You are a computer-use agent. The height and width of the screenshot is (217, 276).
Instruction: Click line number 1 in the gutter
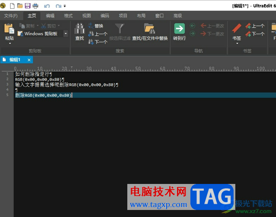pos(7,74)
